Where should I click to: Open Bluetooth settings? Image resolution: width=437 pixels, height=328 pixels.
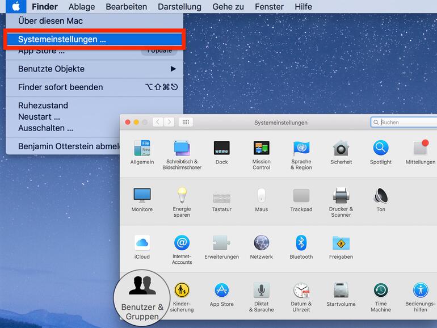pyautogui.click(x=301, y=247)
